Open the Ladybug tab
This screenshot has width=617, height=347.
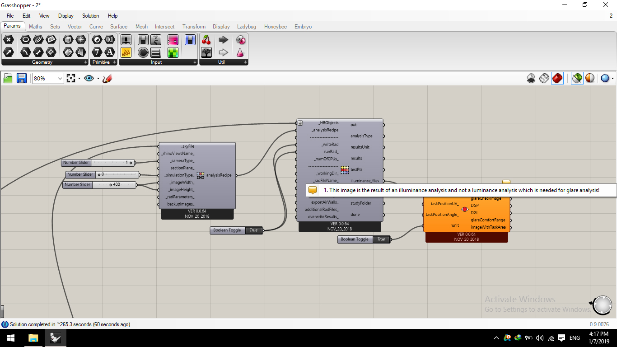247,27
